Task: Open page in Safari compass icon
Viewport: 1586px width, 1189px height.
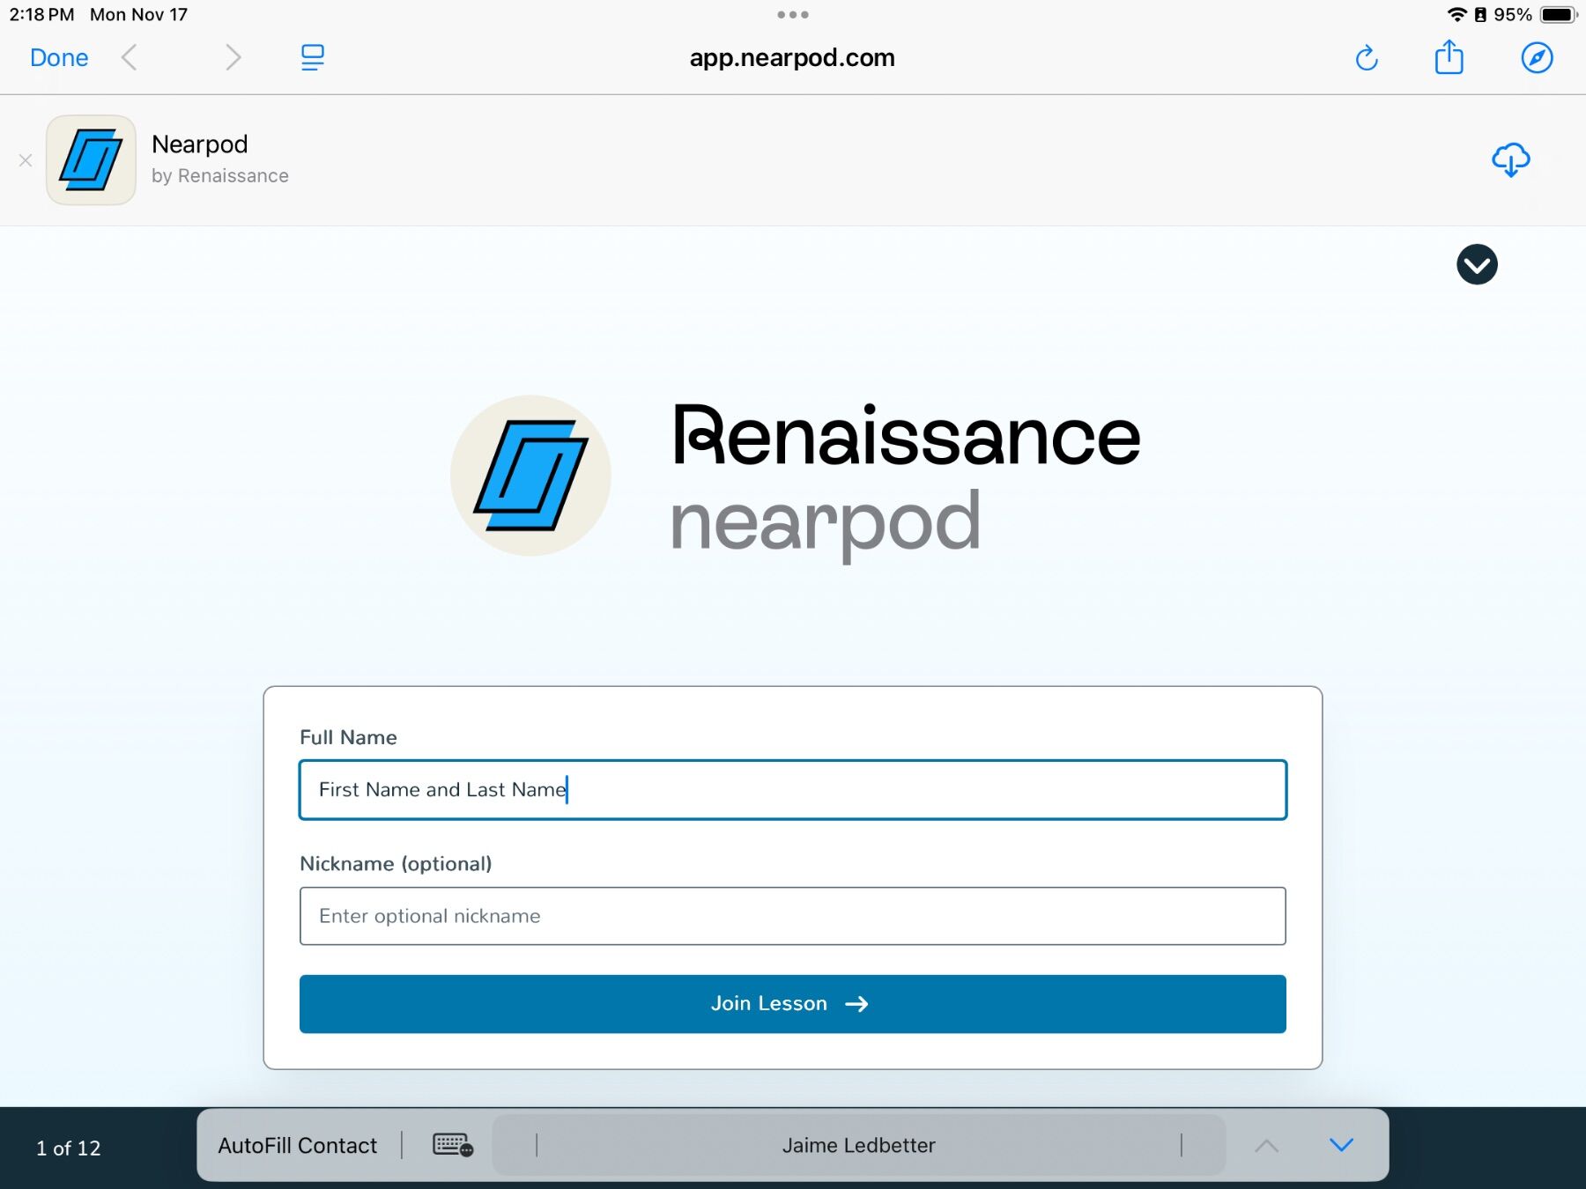Action: [x=1538, y=58]
